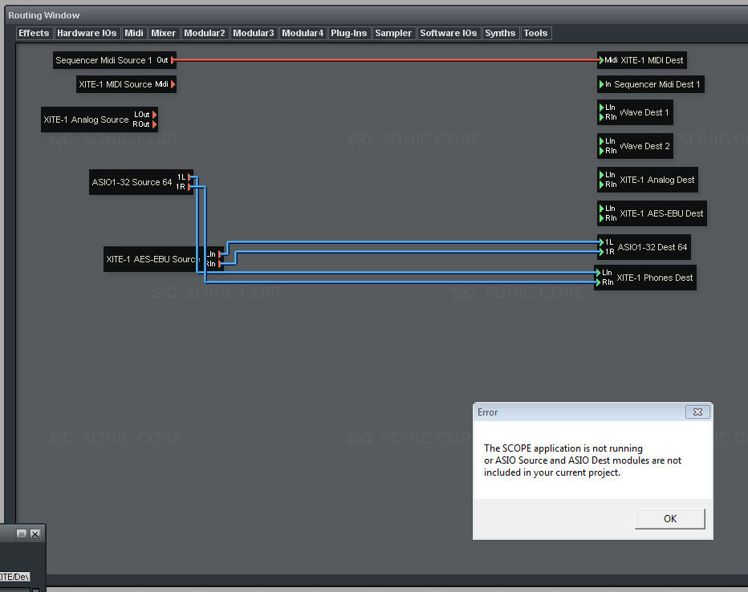Open the Synths menu
The width and height of the screenshot is (748, 592).
[500, 34]
